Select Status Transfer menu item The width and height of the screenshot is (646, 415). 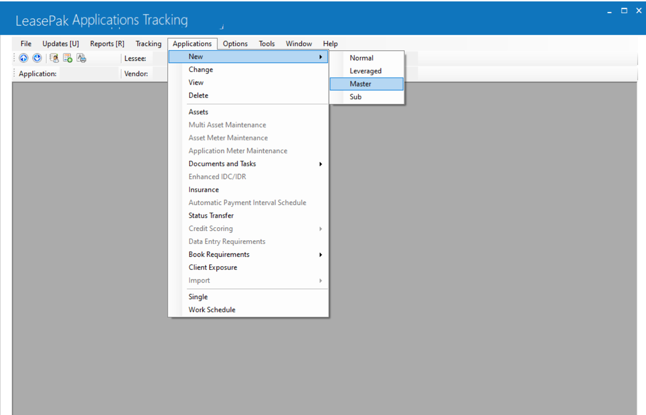(248, 216)
